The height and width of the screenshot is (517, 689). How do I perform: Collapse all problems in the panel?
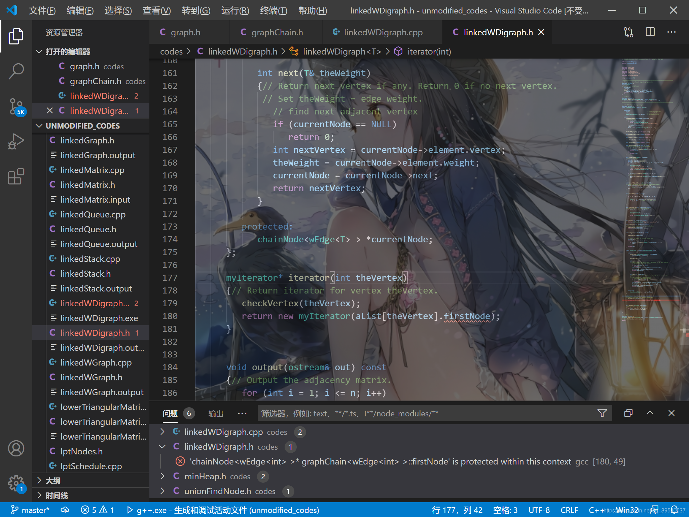[628, 413]
